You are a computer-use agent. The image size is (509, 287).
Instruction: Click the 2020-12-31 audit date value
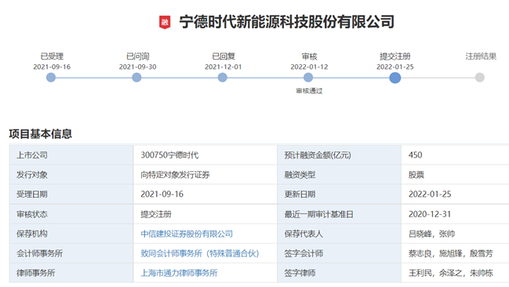(x=430, y=214)
